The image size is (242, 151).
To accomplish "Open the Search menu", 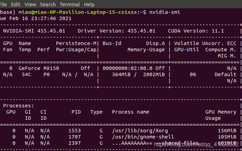I will point(48,5).
